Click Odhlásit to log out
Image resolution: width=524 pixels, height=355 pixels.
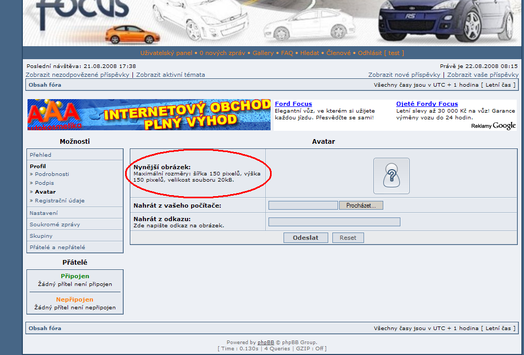coord(369,53)
